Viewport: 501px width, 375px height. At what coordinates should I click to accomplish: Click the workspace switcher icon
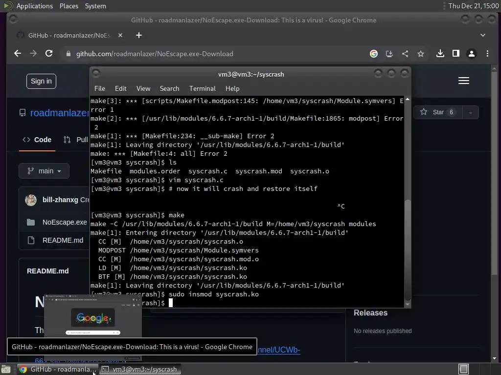[464, 369]
